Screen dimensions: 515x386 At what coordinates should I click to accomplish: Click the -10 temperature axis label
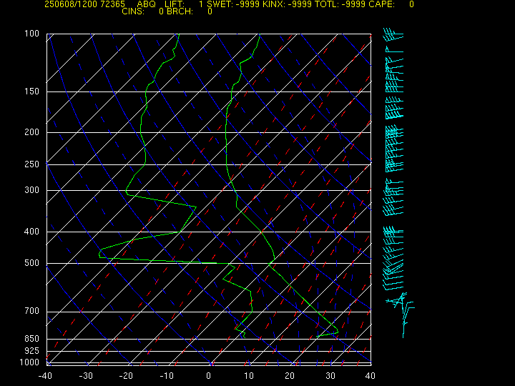tap(167, 376)
